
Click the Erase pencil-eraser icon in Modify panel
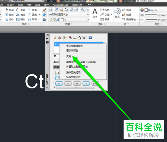coord(44,10)
